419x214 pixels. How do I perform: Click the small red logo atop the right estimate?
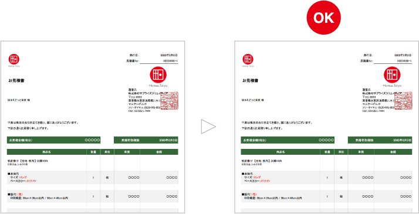pos(248,59)
